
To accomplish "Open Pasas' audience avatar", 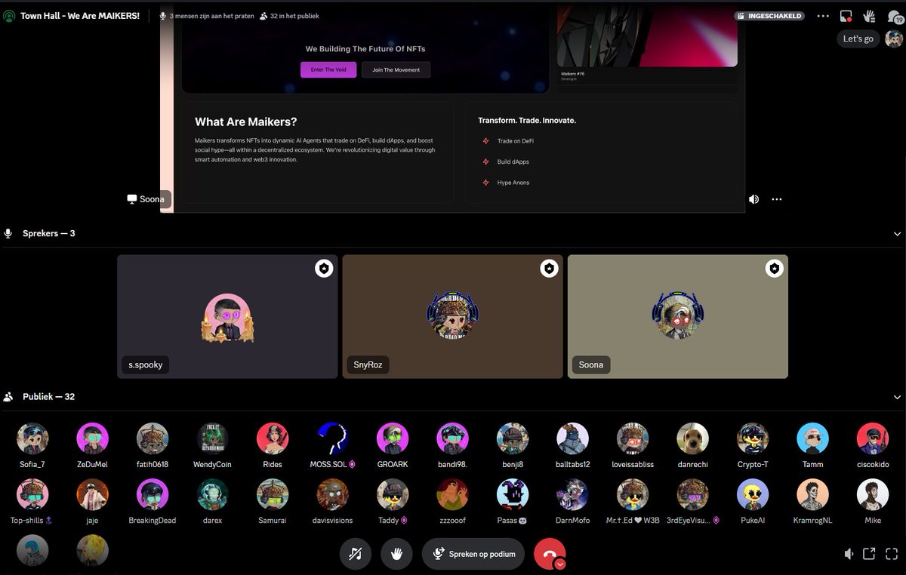I will [x=513, y=494].
